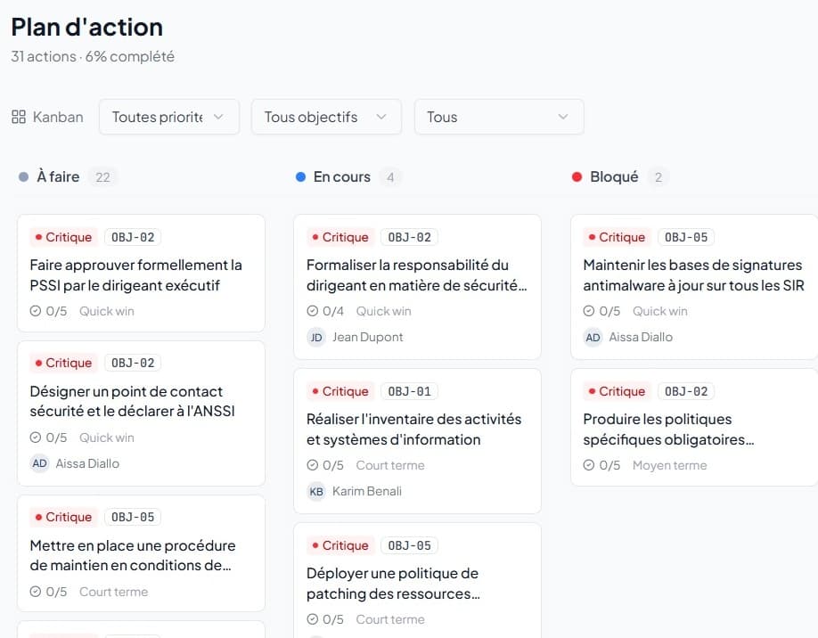This screenshot has height=638, width=818.
Task: Open card Faire approuver formellement la PSSI
Action: tap(135, 274)
